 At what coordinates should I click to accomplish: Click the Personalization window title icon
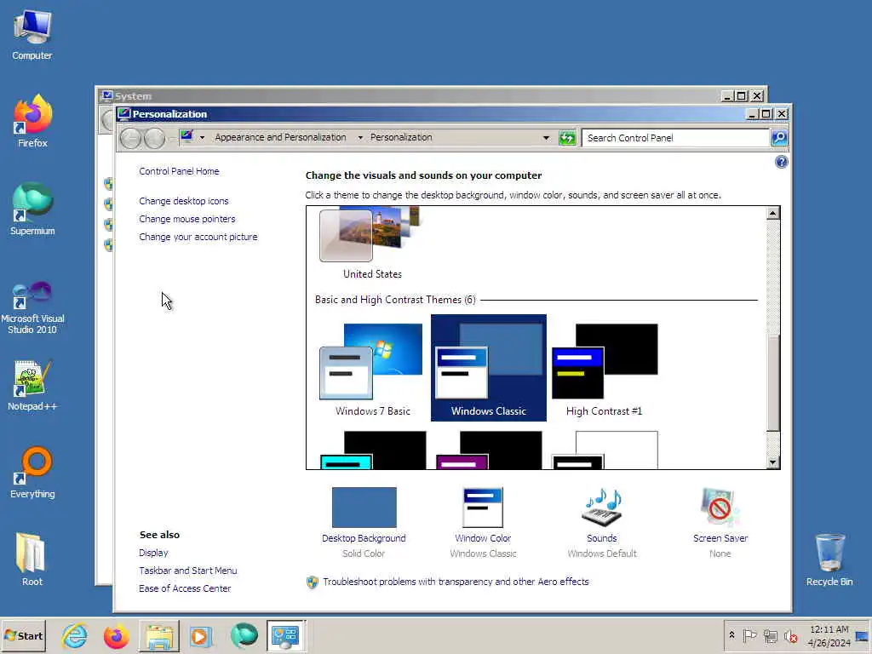[124, 113]
